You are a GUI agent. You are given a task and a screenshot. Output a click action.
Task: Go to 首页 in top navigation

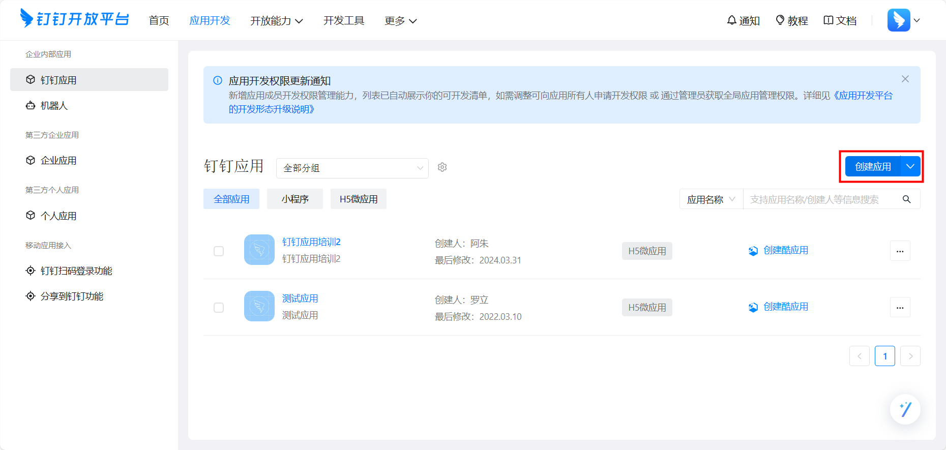(x=159, y=20)
